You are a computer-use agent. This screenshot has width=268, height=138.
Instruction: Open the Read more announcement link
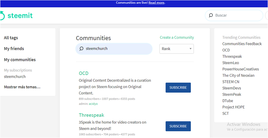click(156, 3)
